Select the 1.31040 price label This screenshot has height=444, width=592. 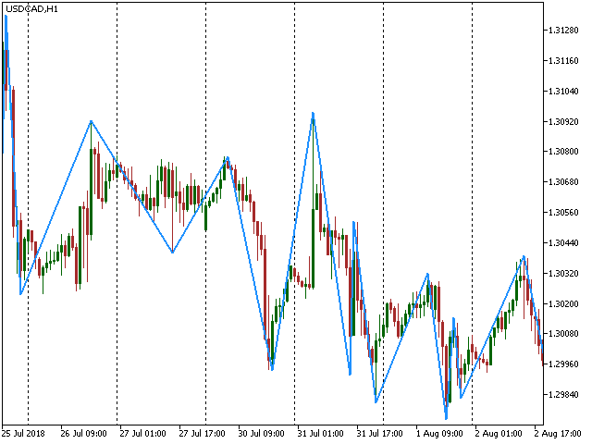point(563,91)
